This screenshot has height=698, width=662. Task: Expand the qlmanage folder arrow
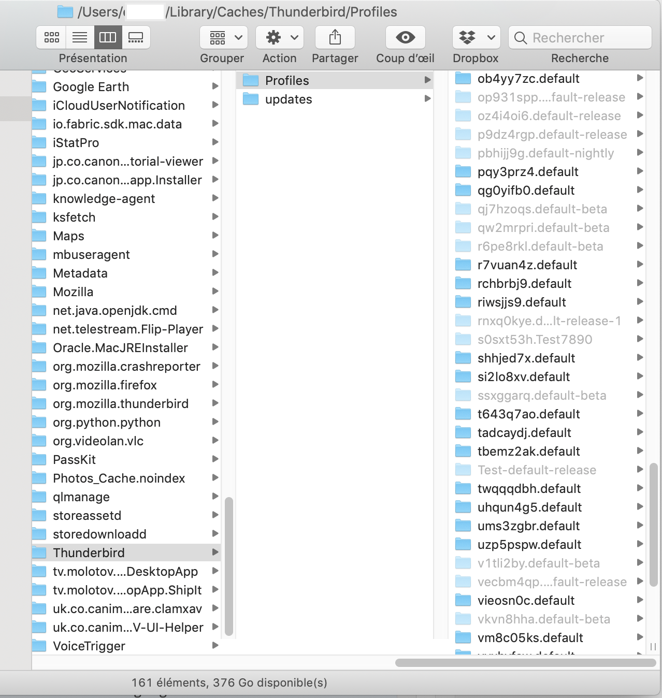[215, 496]
